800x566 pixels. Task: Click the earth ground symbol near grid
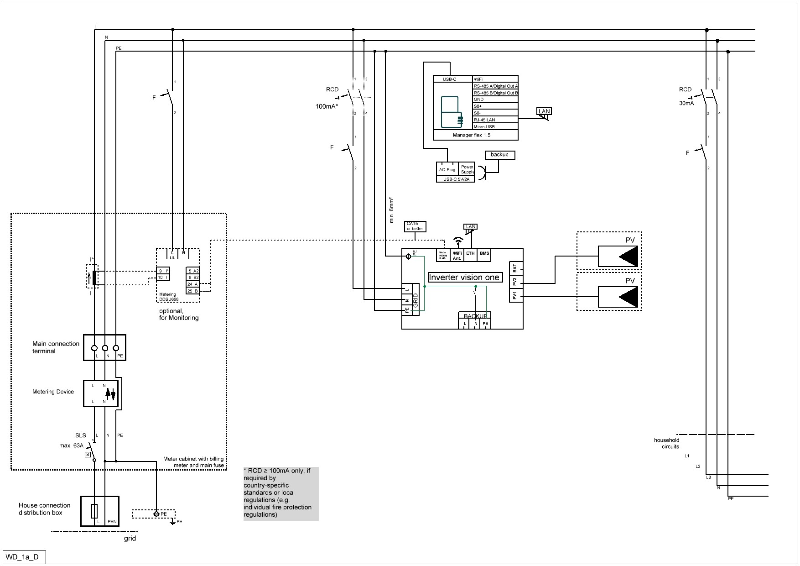pyautogui.click(x=172, y=522)
